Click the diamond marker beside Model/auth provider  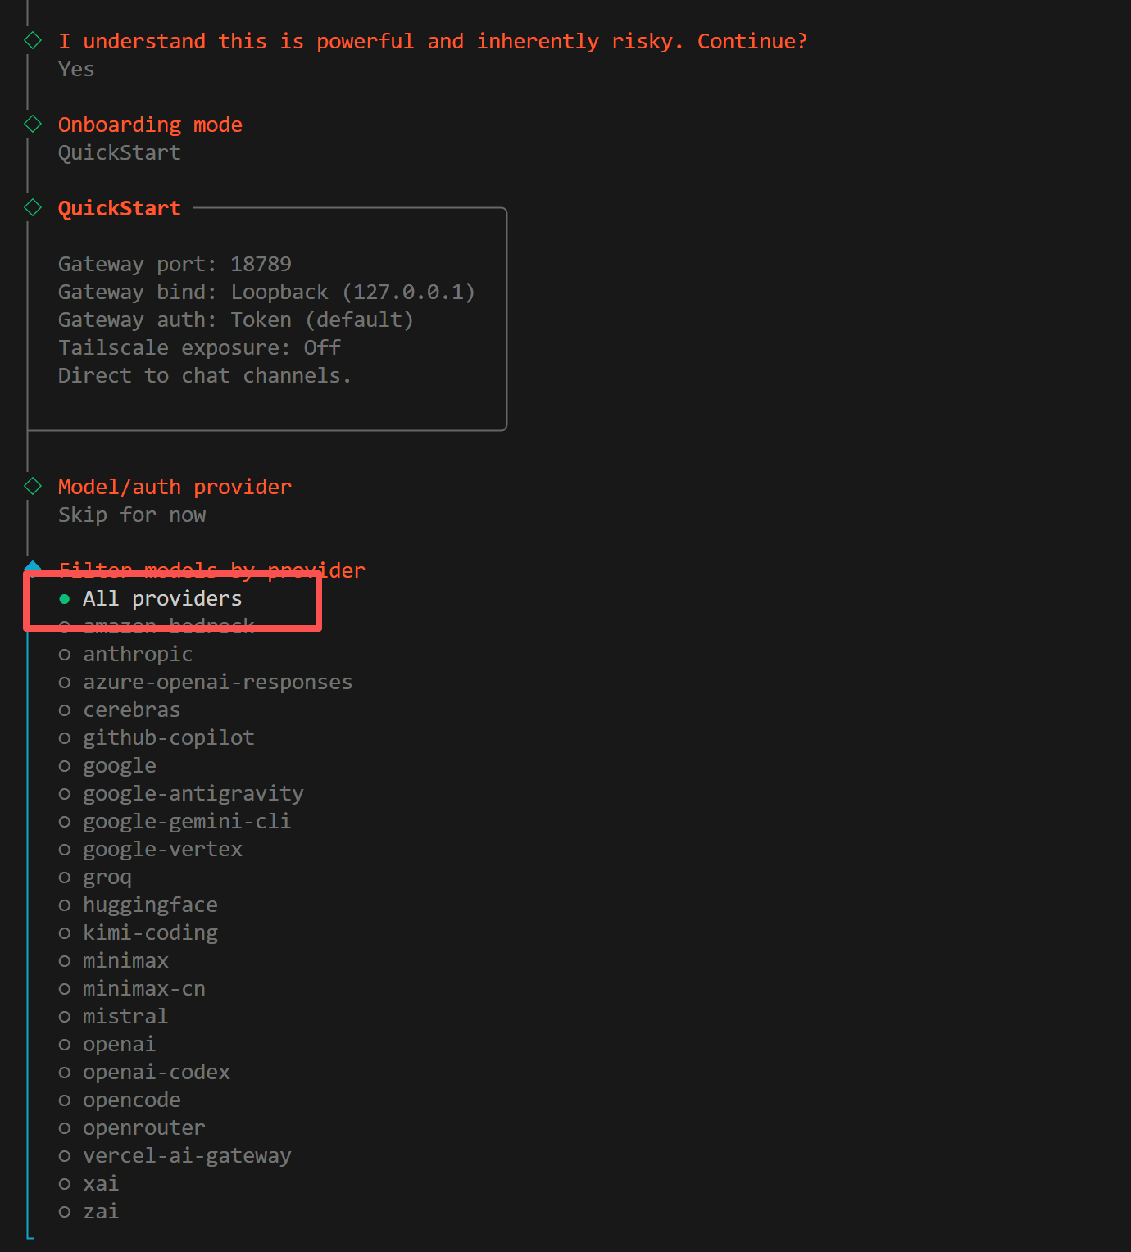[x=33, y=486]
